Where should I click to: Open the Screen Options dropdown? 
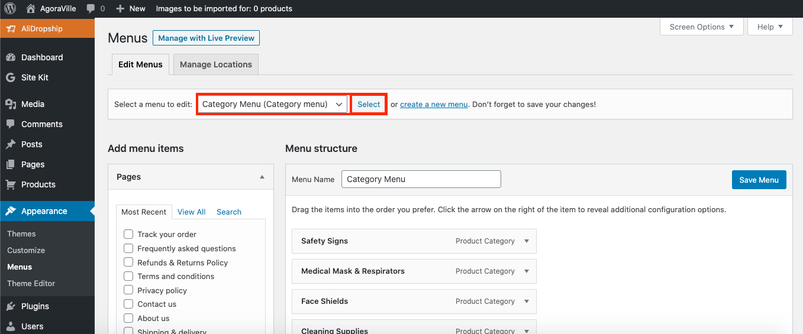tap(701, 27)
